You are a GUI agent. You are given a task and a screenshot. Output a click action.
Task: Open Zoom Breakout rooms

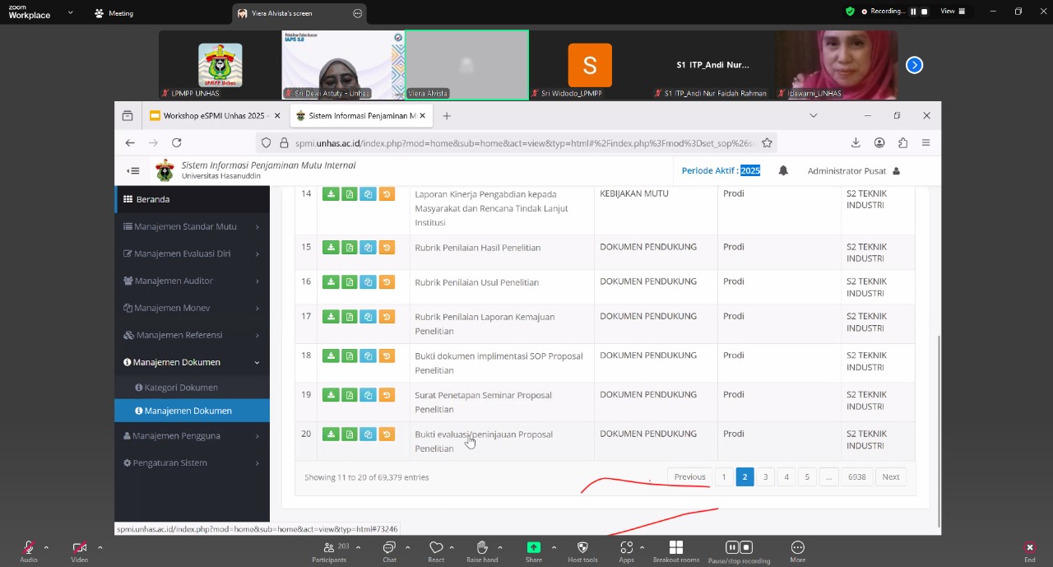tap(675, 551)
